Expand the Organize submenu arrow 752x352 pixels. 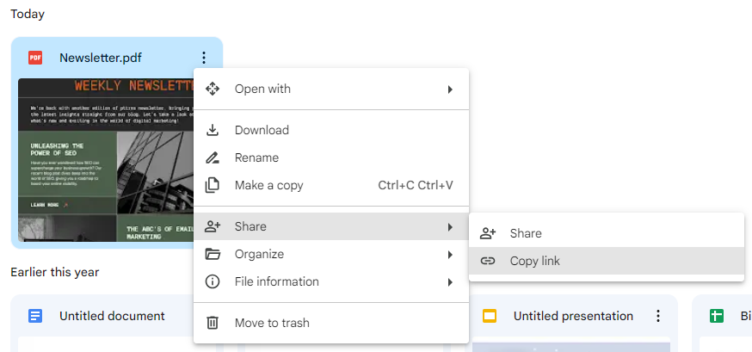(x=450, y=255)
